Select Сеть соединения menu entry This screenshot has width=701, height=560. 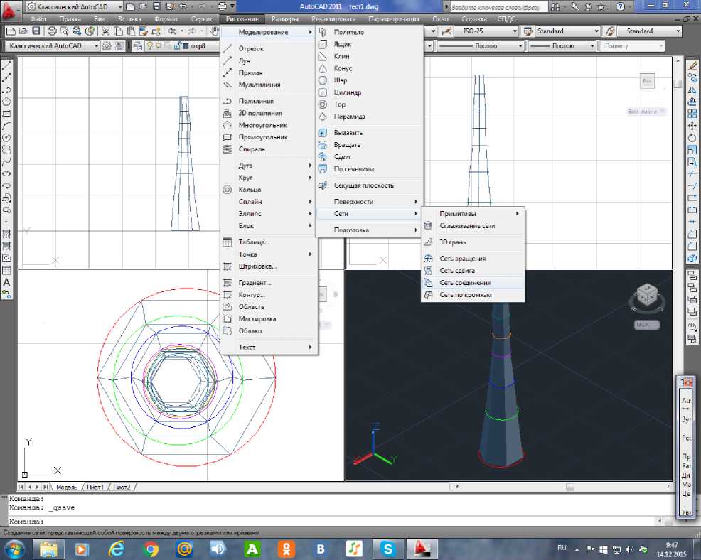[x=464, y=283]
